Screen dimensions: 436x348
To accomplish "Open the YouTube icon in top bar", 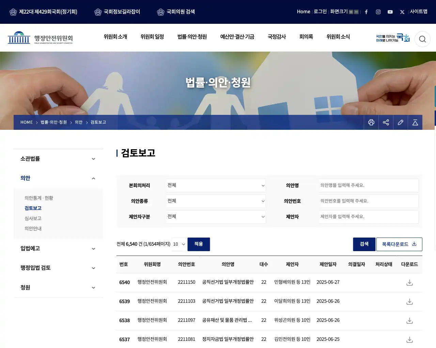I will click(x=390, y=12).
